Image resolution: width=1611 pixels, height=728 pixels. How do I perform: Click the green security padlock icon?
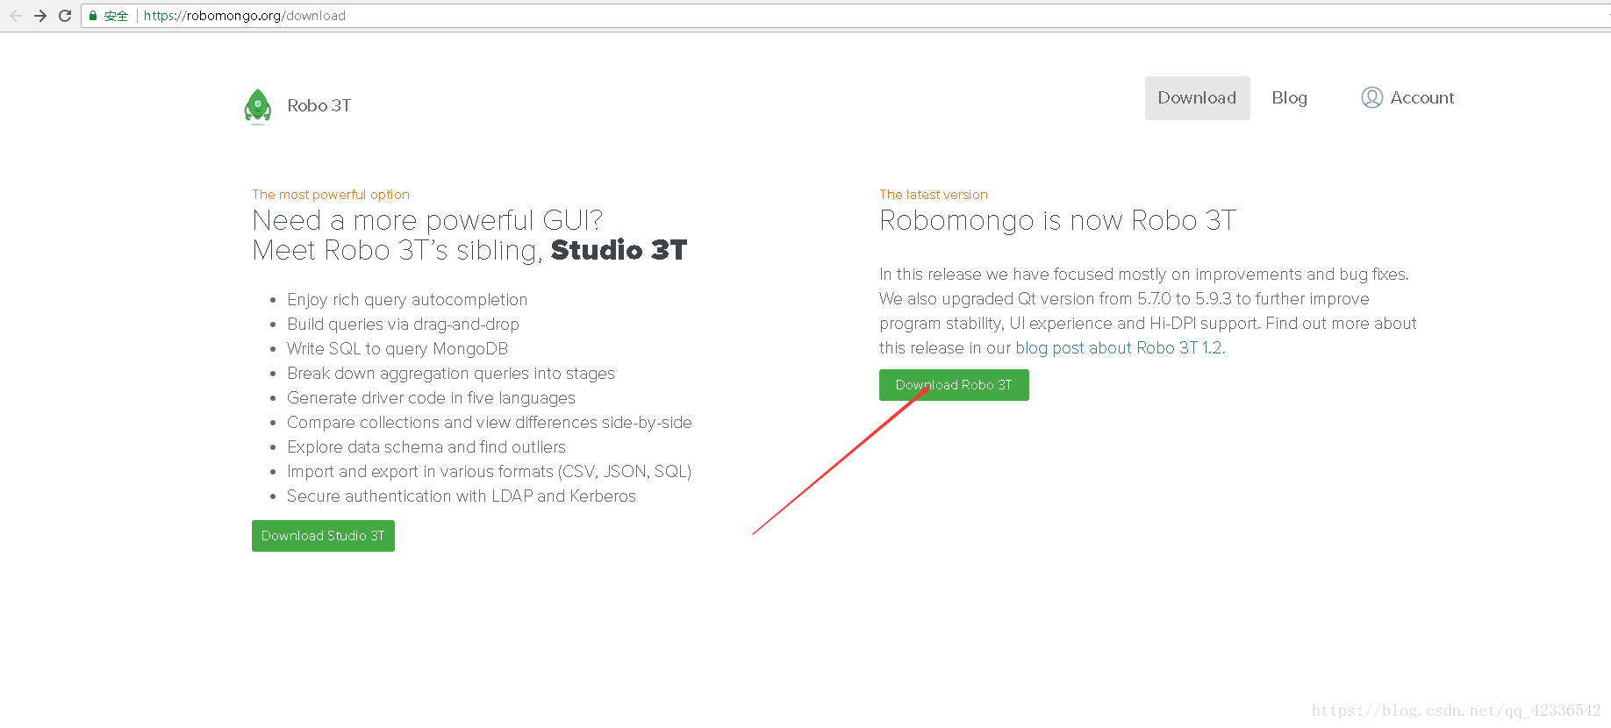pyautogui.click(x=93, y=16)
